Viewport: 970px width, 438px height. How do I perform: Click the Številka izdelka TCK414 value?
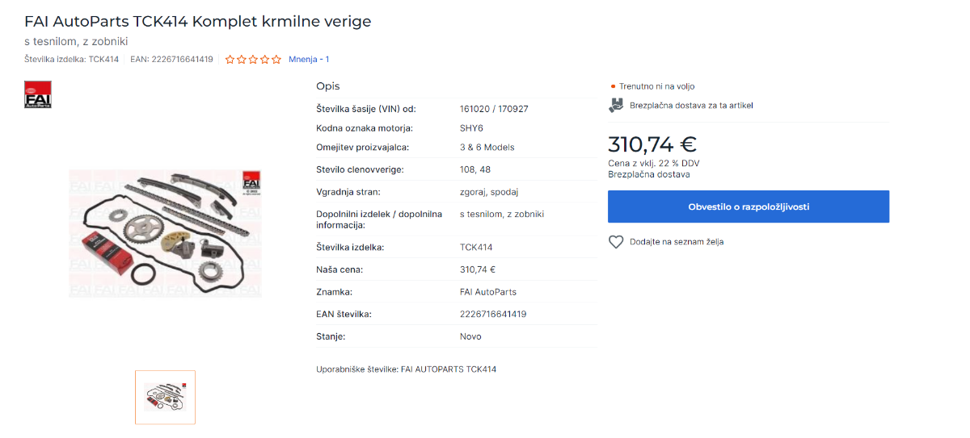coord(476,248)
